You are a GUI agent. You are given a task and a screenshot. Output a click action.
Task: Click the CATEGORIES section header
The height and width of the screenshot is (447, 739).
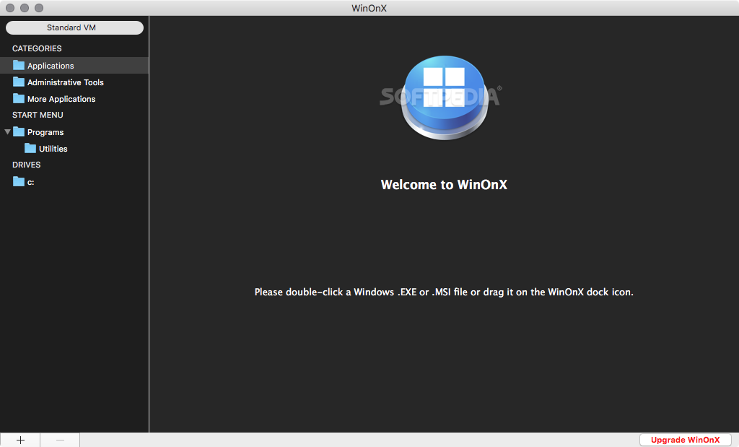click(x=37, y=48)
